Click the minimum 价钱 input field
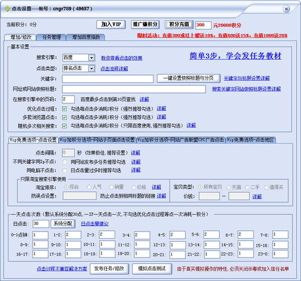The image size is (301, 281). point(209,196)
